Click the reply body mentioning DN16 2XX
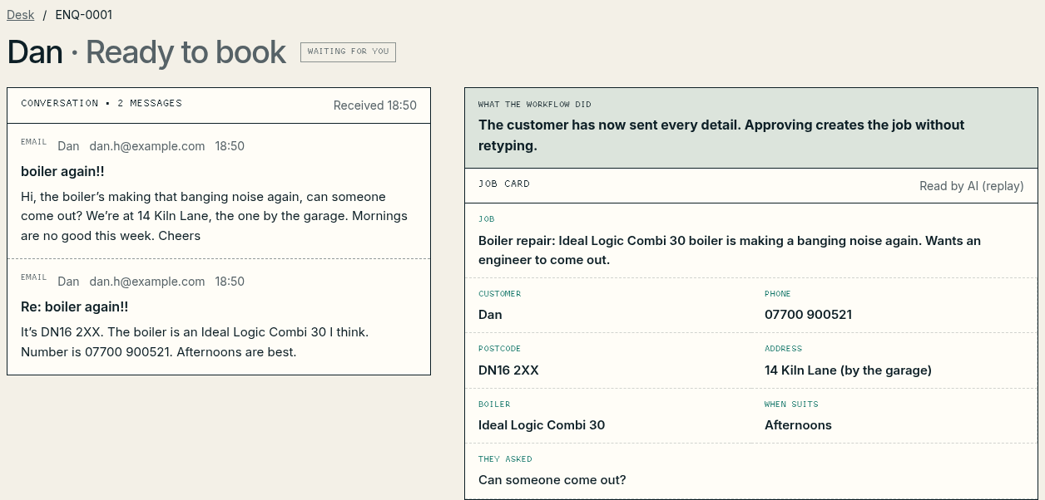Screen dimensions: 1045x500 [x=195, y=342]
